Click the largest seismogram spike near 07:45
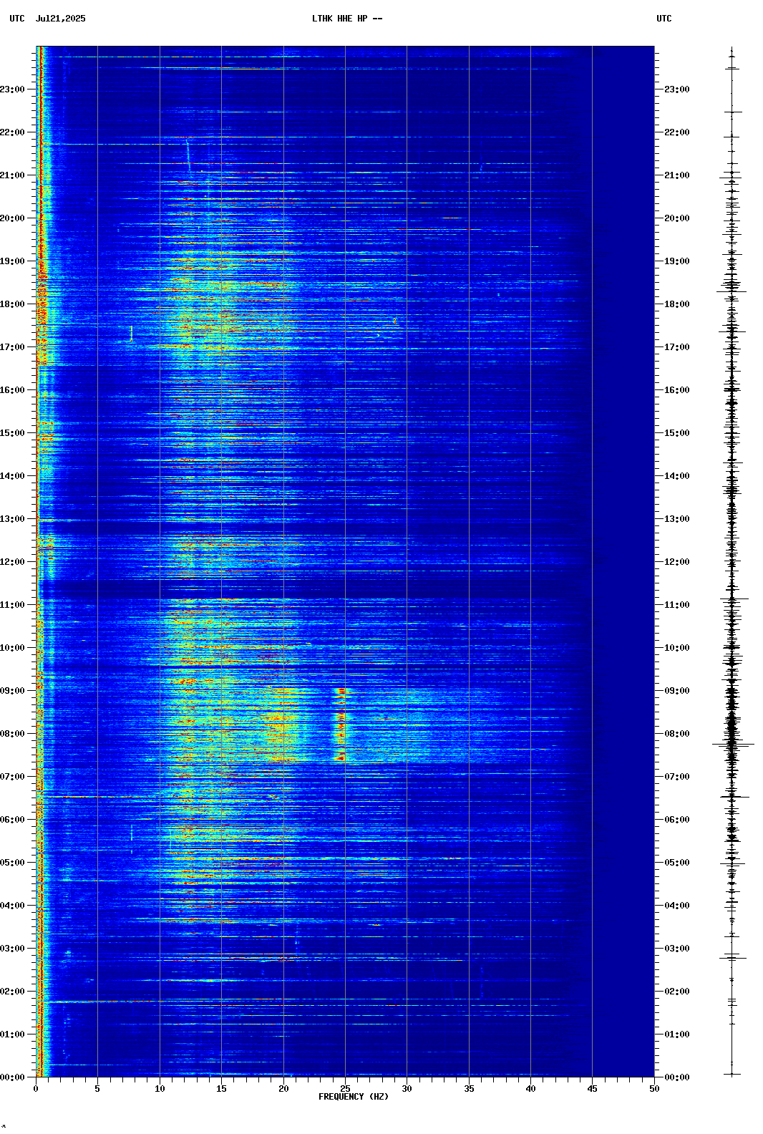 click(732, 745)
